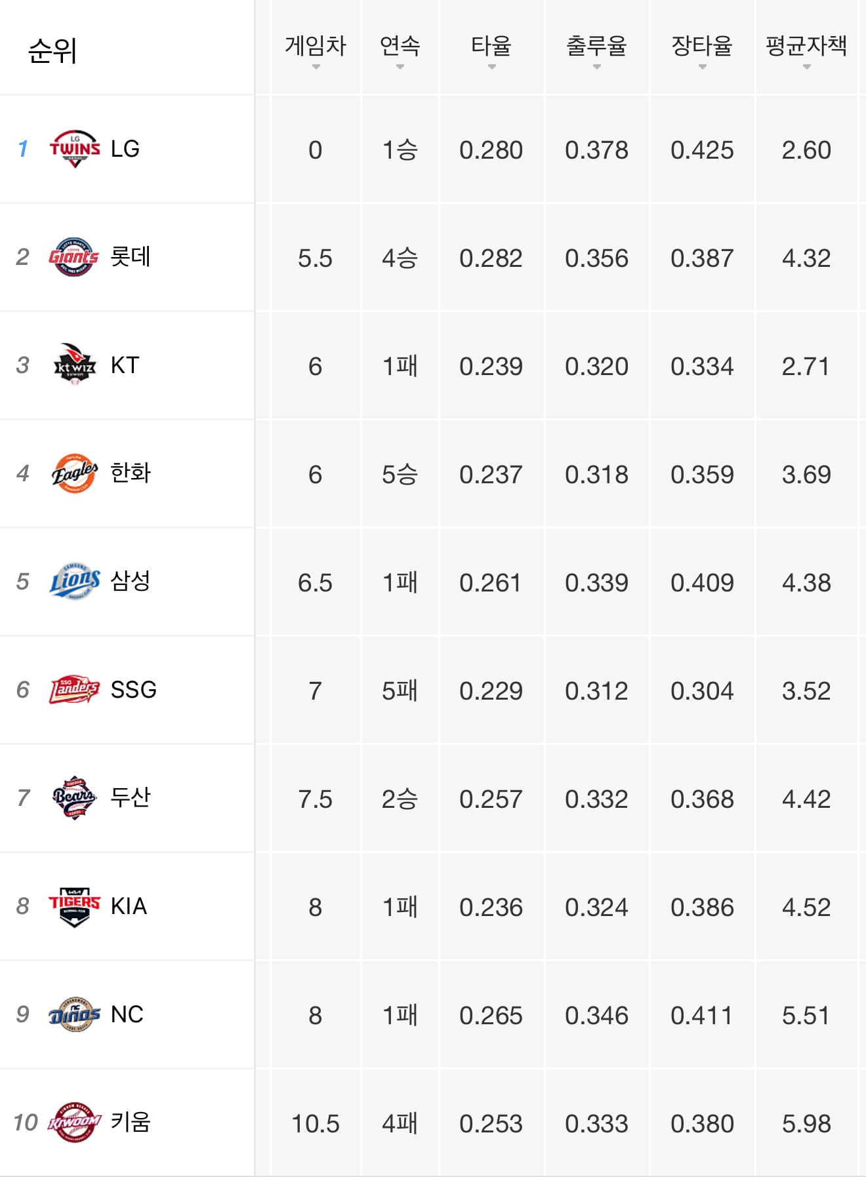Open the KT Wiz logo
866x1177 pixels.
click(x=75, y=365)
